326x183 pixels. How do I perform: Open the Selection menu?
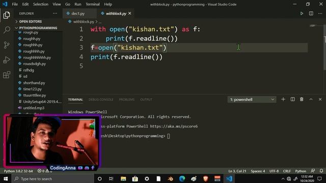(41, 4)
